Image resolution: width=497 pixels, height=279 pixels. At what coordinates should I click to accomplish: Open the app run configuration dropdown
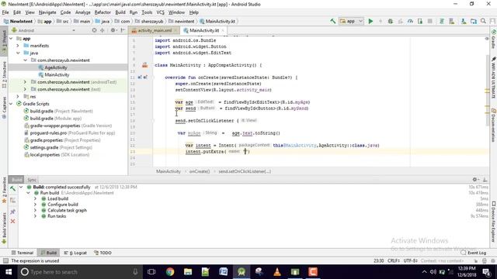pyautogui.click(x=351, y=21)
